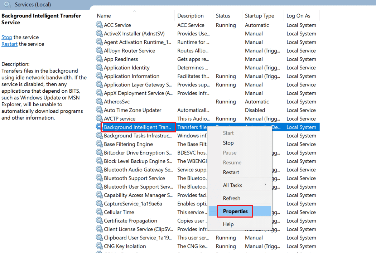The height and width of the screenshot is (253, 376).
Task: Click the AtherosSvc service gear icon
Action: pyautogui.click(x=99, y=101)
